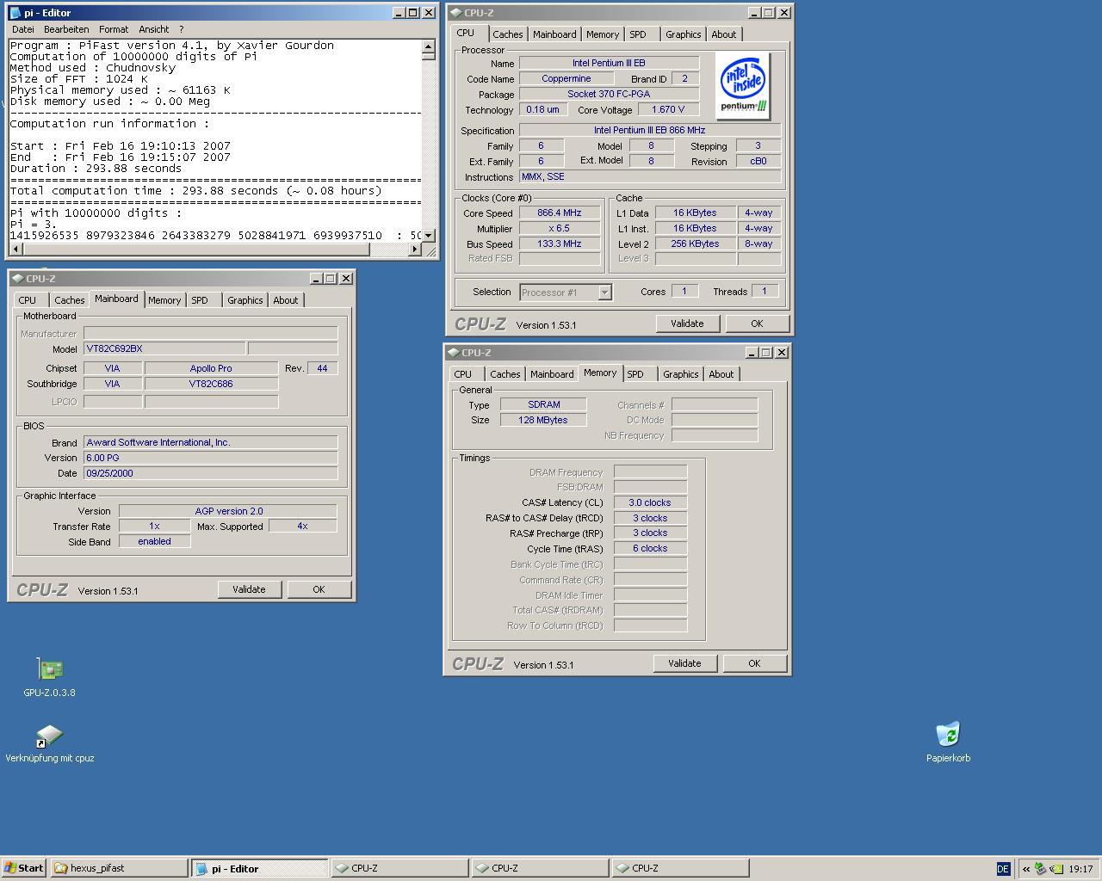
Task: Switch to Caches tab in CPU-Z CPU window
Action: [507, 34]
